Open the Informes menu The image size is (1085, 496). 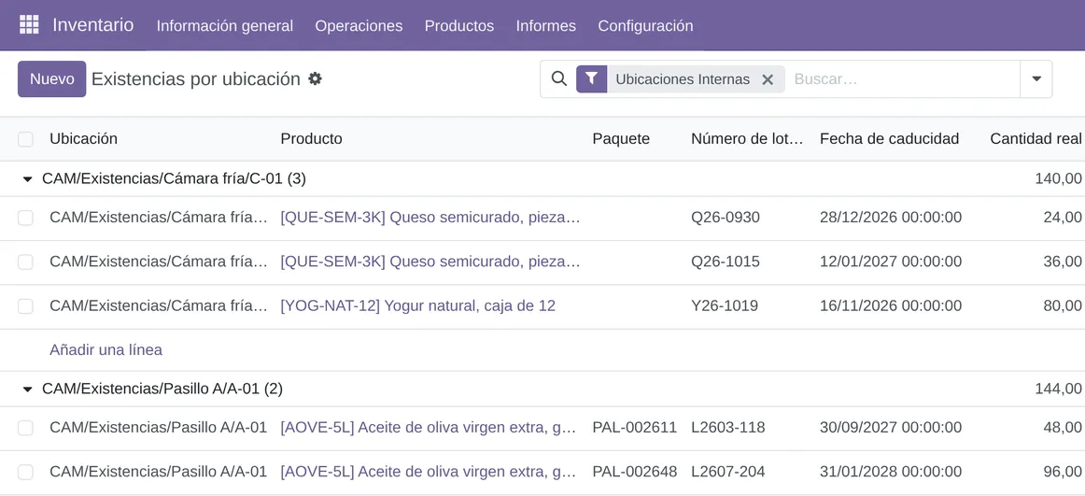click(546, 25)
